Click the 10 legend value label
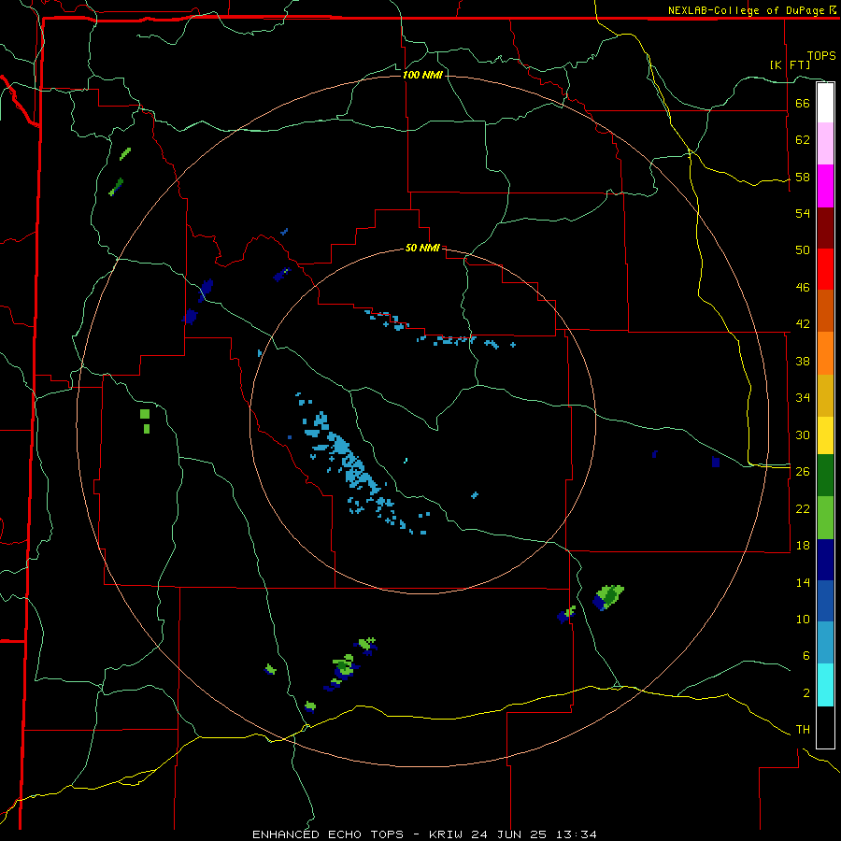Image resolution: width=841 pixels, height=841 pixels. [803, 619]
